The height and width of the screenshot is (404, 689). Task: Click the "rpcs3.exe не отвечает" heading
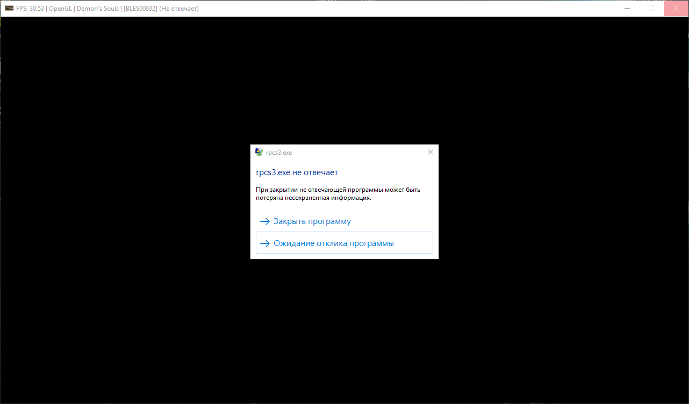pyautogui.click(x=297, y=172)
